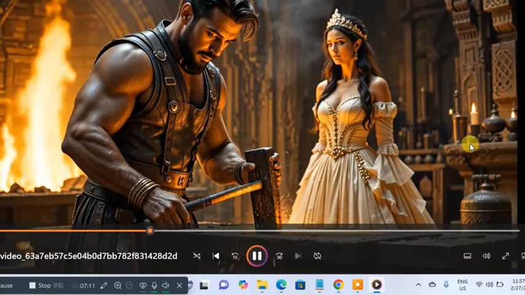
Task: Close the screen recording toolbar
Action: 180,286
